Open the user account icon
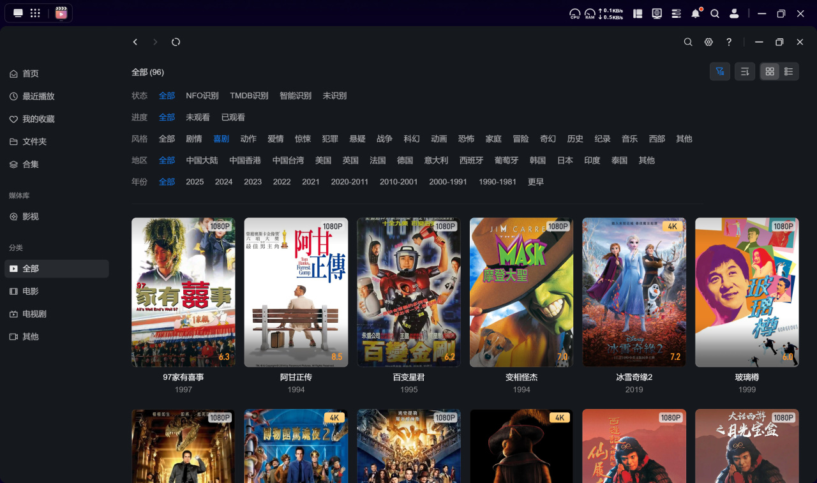Screen dimensions: 817x483 [735, 13]
